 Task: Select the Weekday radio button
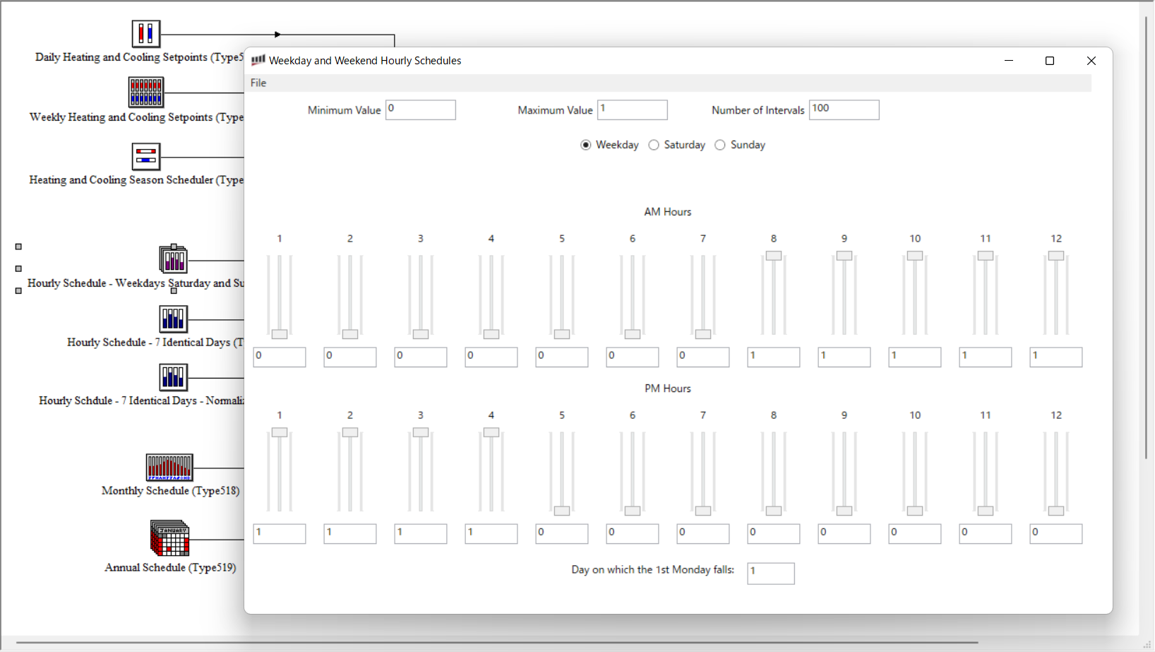pyautogui.click(x=585, y=145)
